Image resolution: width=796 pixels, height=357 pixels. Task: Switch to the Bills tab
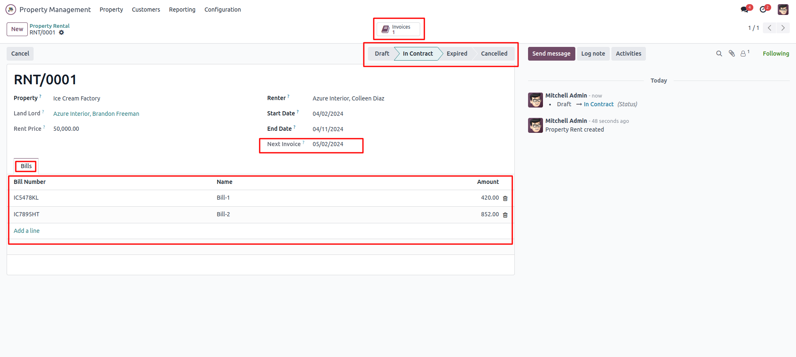tap(26, 166)
